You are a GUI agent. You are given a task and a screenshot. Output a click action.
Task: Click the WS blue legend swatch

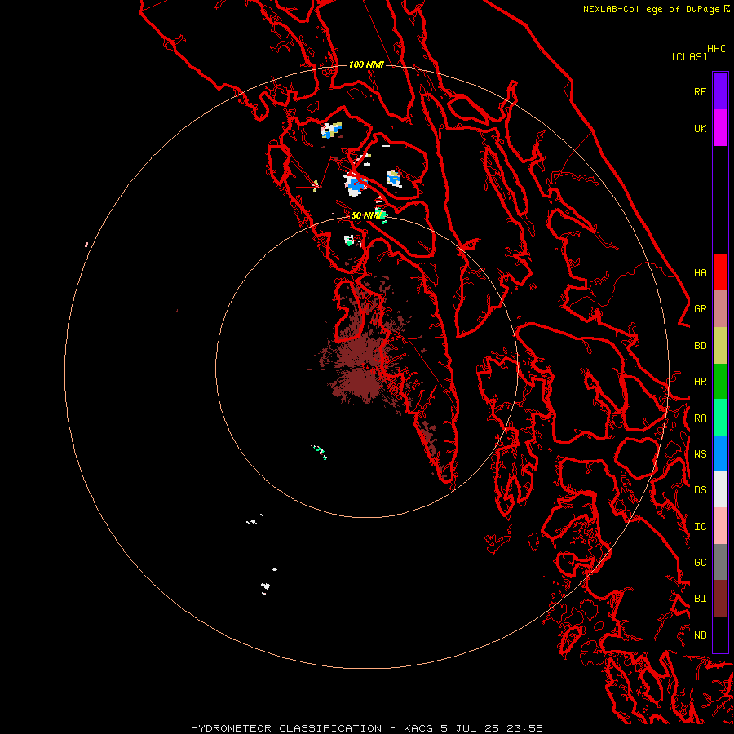tap(720, 453)
